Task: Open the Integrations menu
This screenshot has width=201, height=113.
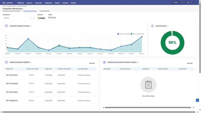Action: point(48,3)
